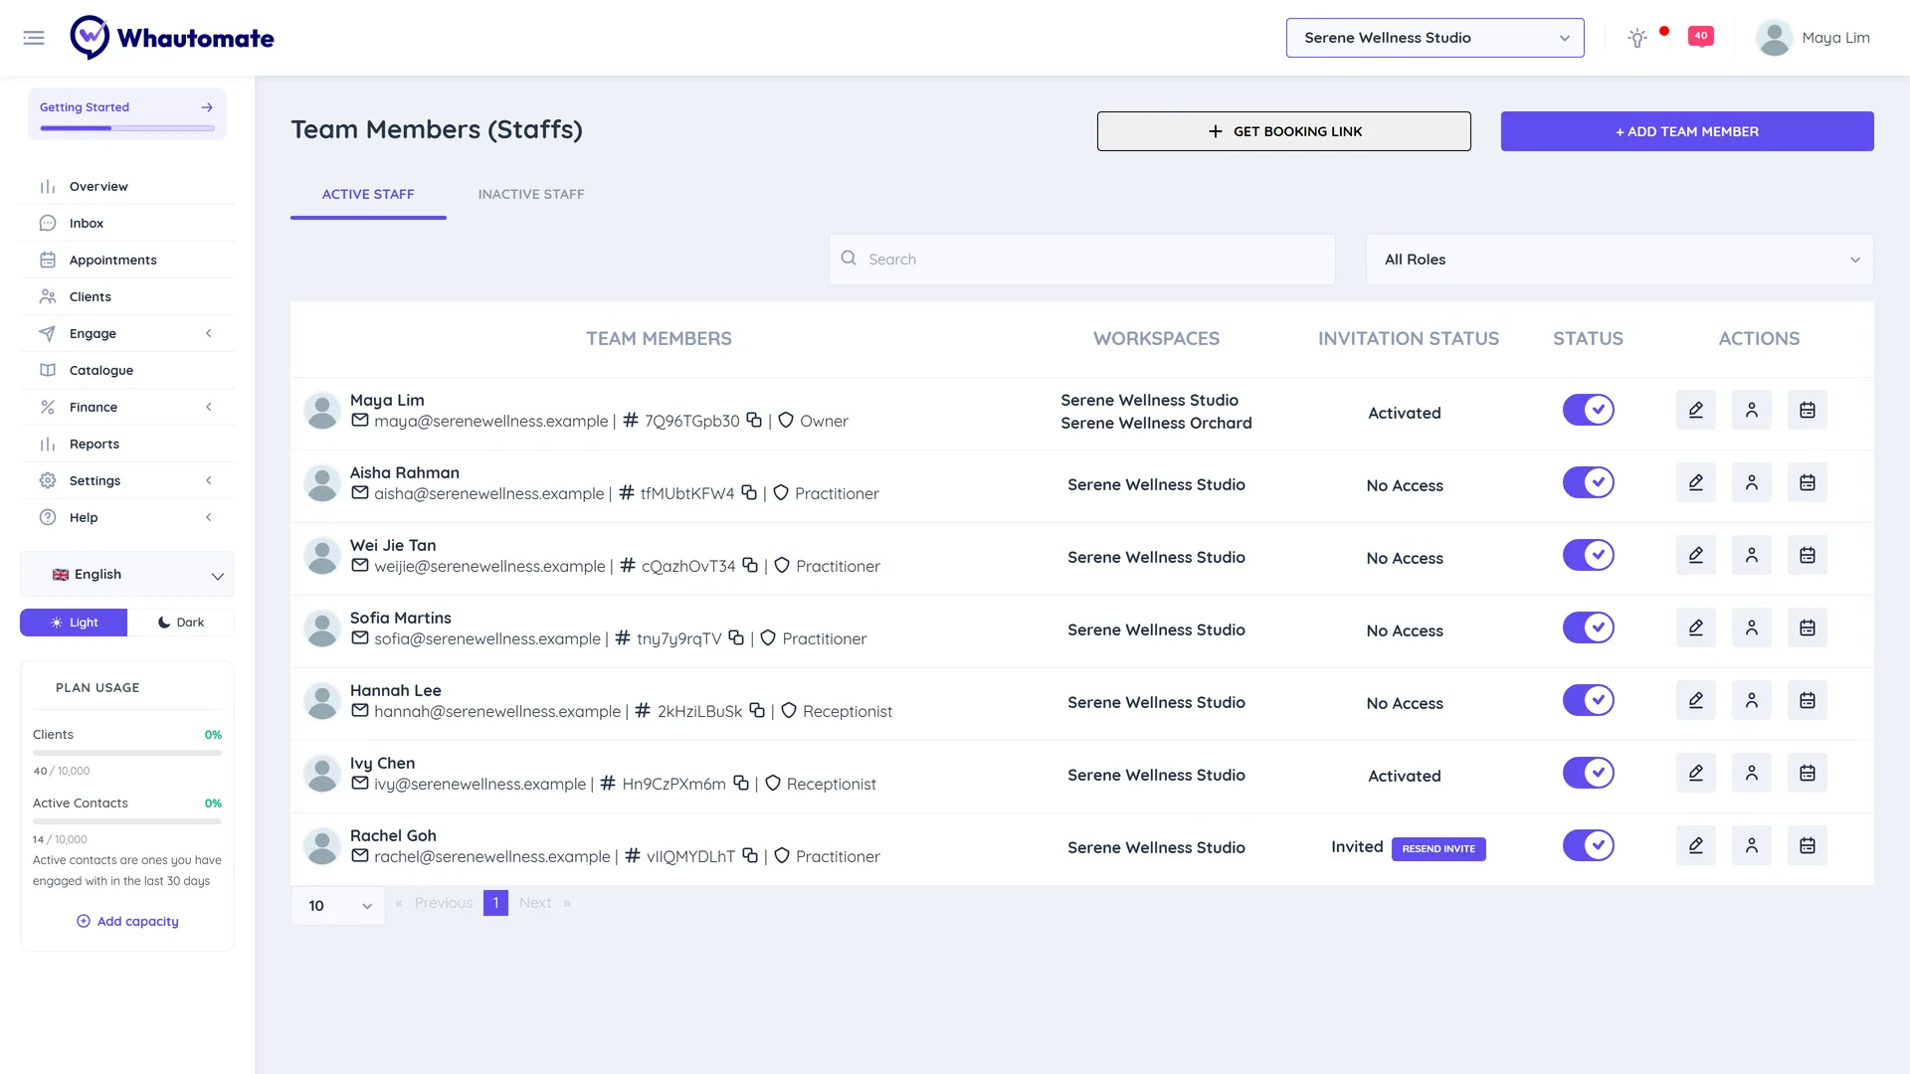Open the notifications badge showing 40
The image size is (1910, 1074).
[1701, 37]
